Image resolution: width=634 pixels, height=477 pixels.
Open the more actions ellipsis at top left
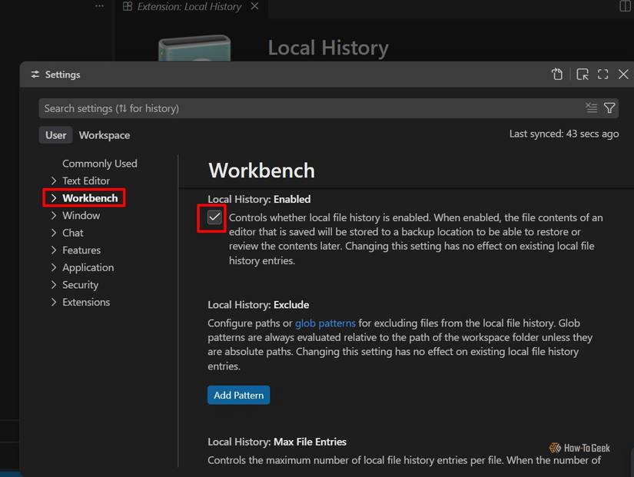tap(99, 6)
